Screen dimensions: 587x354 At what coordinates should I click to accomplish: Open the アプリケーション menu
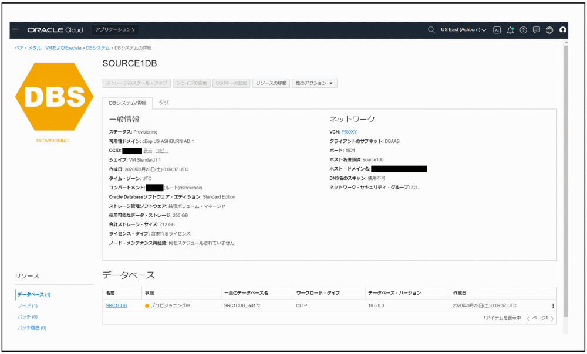(115, 30)
